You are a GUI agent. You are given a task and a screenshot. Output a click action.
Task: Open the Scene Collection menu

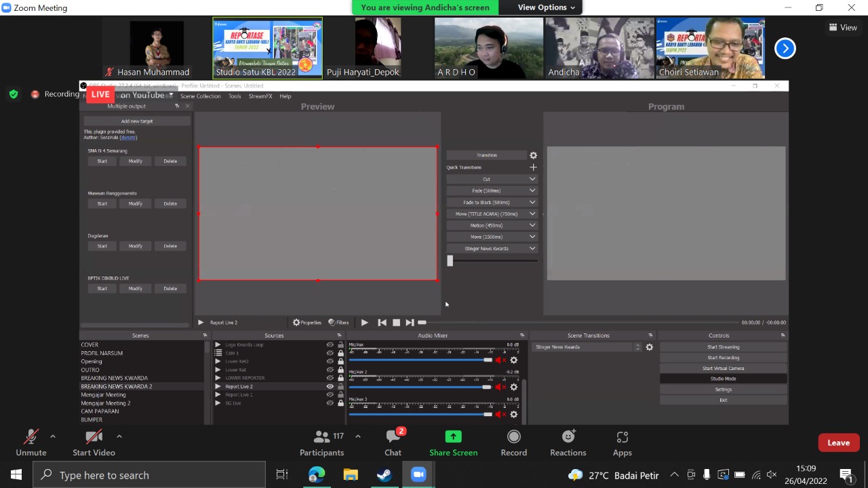[200, 96]
